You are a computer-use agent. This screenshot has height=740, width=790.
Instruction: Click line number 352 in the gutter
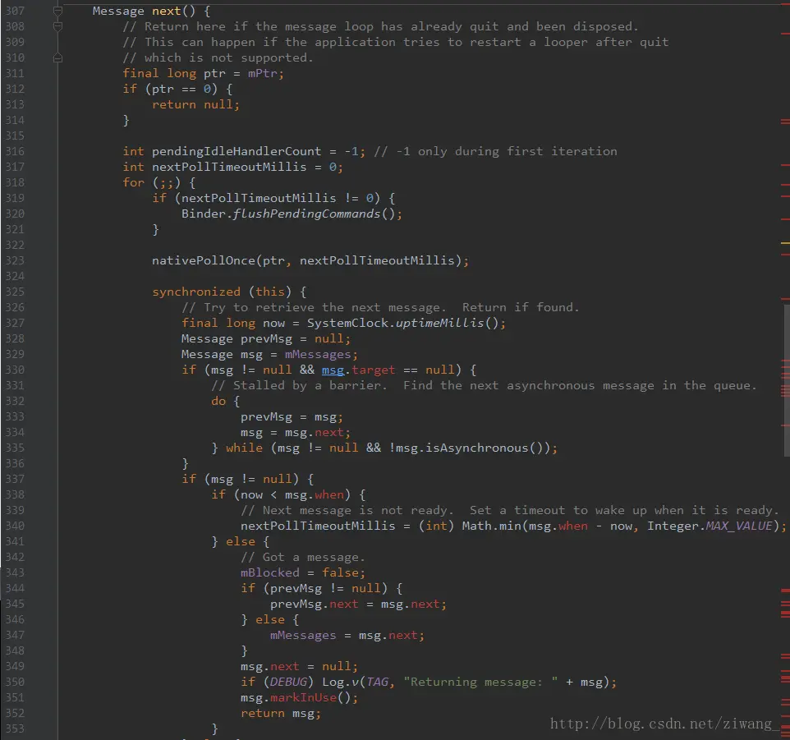pos(15,713)
